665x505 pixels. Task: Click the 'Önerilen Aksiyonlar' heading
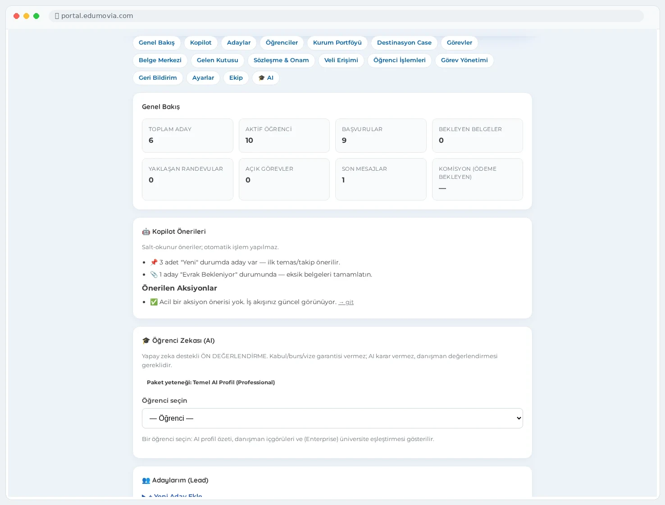[x=179, y=288]
